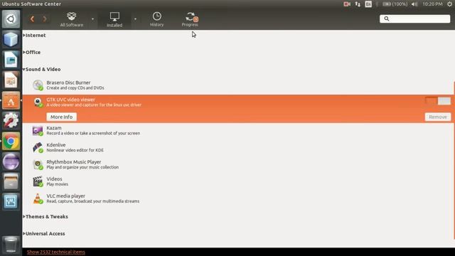The width and height of the screenshot is (455, 256).
Task: Select the Kdenlive row title
Action: tap(56, 145)
